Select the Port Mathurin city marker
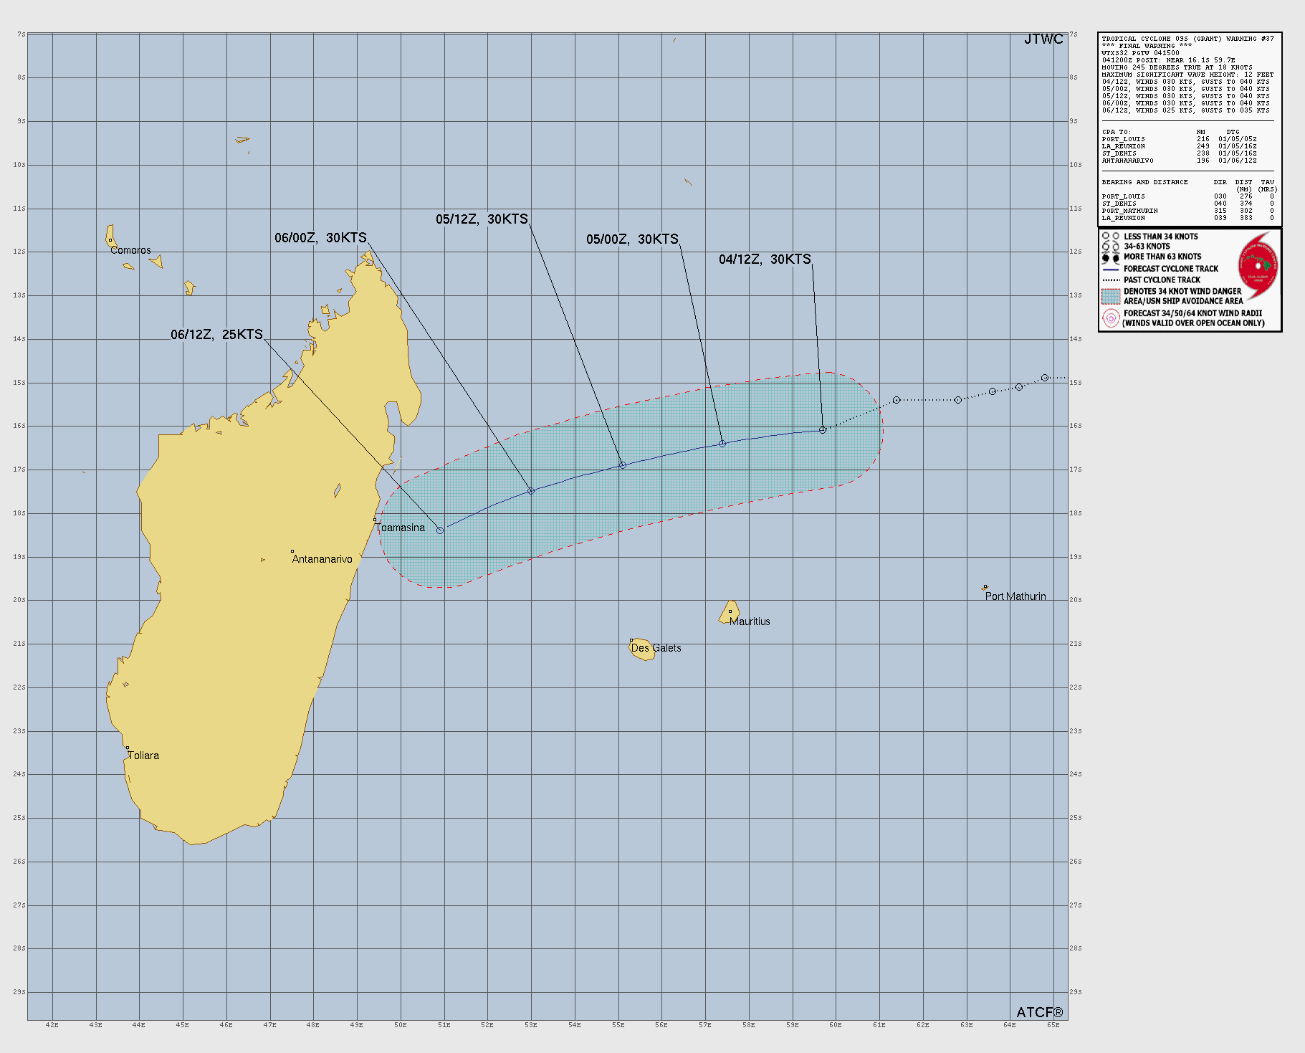1305x1053 pixels. pyautogui.click(x=985, y=586)
